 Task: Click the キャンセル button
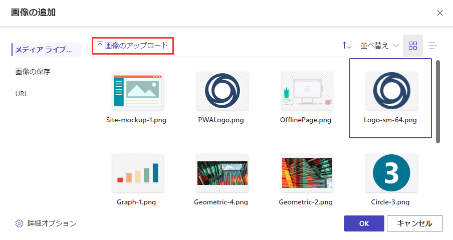(415, 223)
